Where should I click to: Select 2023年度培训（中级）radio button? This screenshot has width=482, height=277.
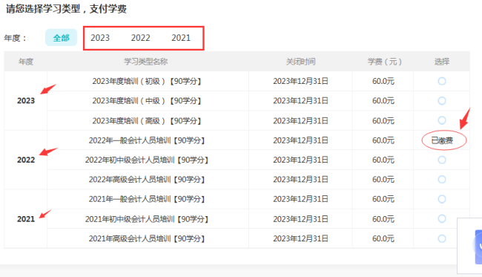442,101
